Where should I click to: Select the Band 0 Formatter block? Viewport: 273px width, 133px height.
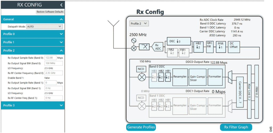pyautogui.click(x=215, y=77)
